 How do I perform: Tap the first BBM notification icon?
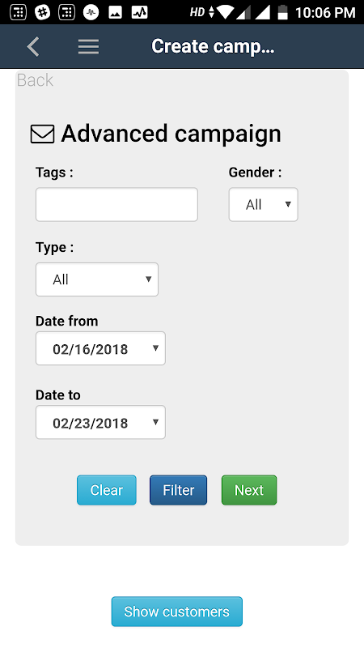coord(18,12)
